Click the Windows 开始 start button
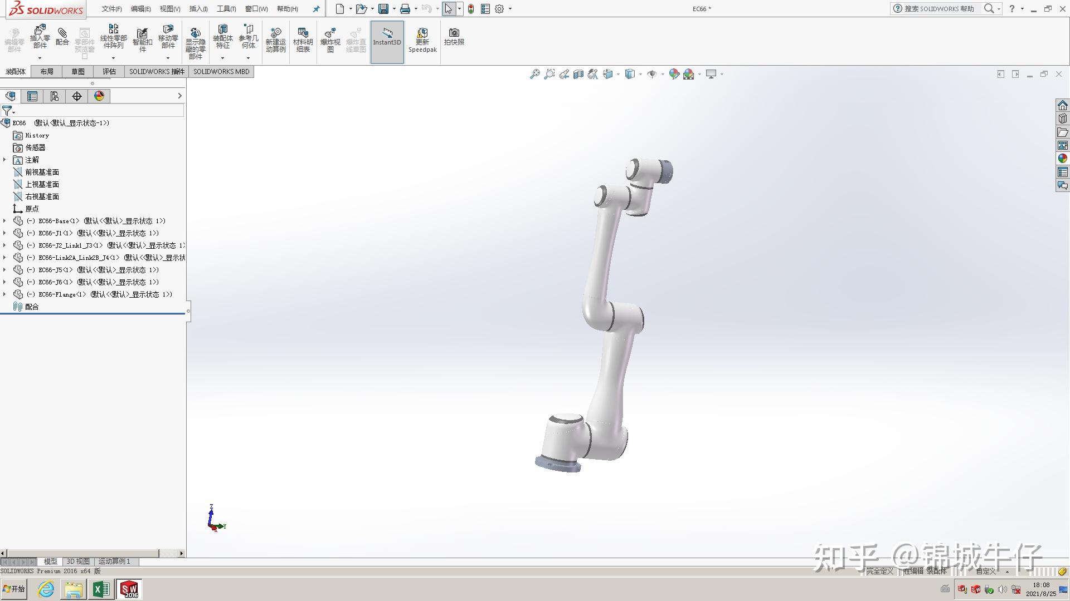 [14, 589]
